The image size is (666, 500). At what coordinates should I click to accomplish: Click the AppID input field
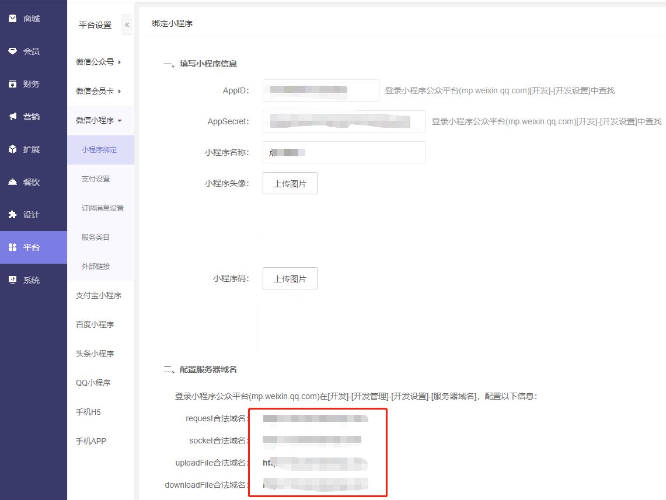[x=320, y=90]
